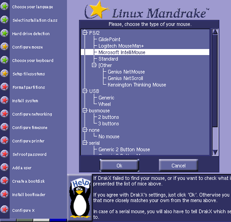Collapse the busmouse category
The image size is (231, 222).
tap(85, 110)
